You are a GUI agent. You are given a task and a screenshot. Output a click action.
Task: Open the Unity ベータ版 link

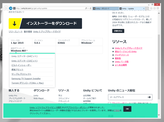[x=122, y=62]
